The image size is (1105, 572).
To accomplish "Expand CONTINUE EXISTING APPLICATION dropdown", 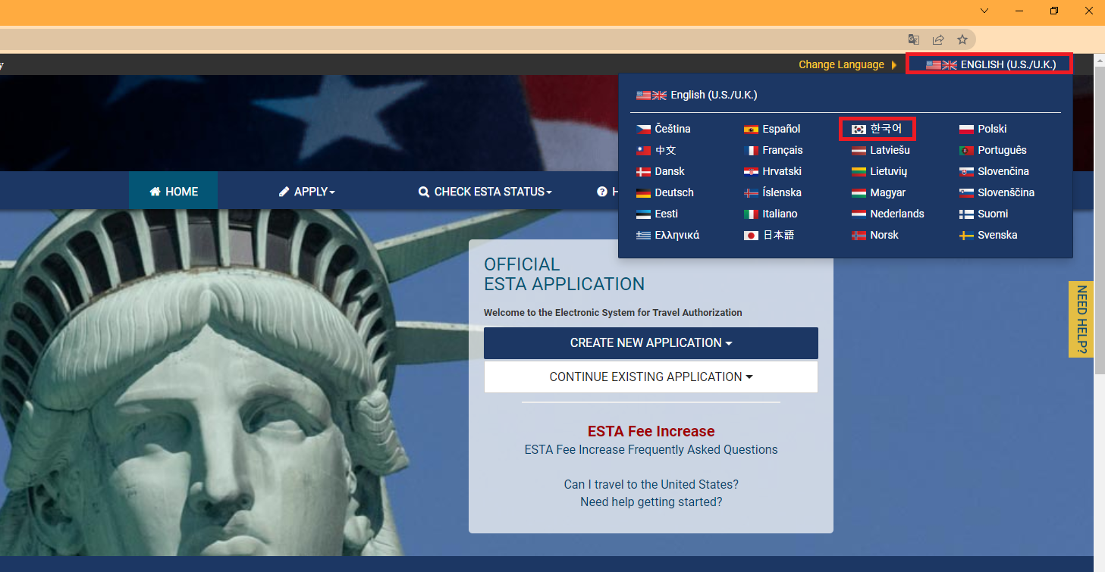I will coord(651,377).
